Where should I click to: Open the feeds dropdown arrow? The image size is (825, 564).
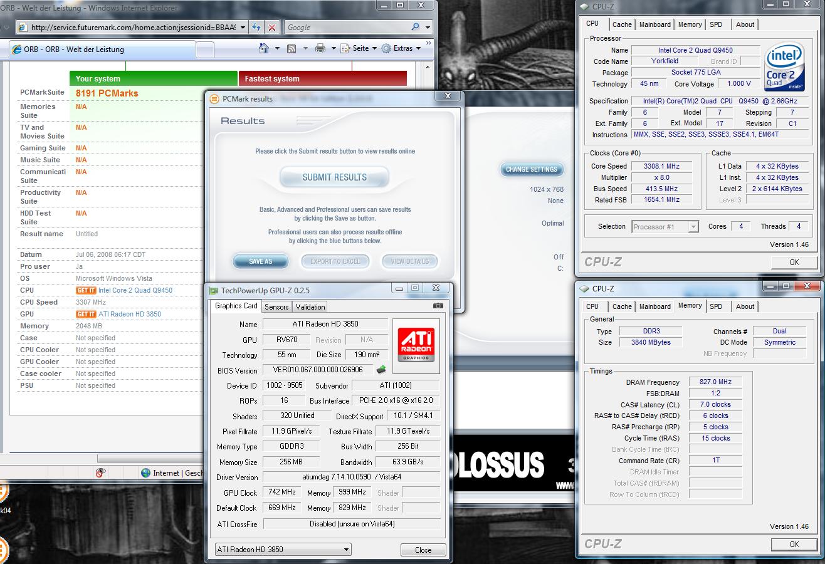pos(305,48)
